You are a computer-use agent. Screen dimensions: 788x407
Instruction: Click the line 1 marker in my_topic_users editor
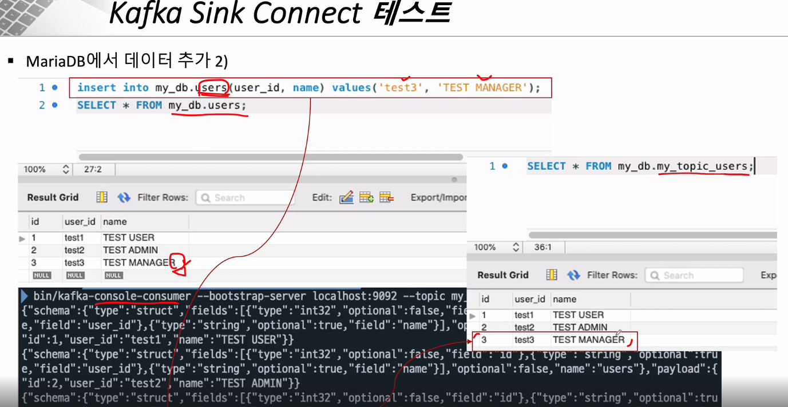505,166
